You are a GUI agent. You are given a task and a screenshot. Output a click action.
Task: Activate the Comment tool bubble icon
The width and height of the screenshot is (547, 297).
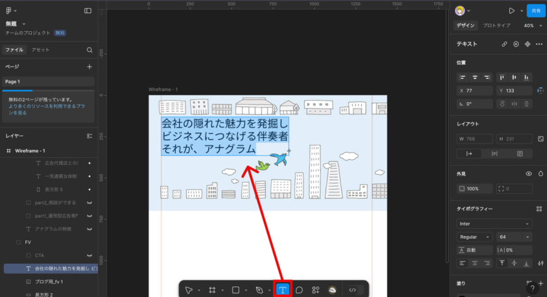[x=300, y=289]
